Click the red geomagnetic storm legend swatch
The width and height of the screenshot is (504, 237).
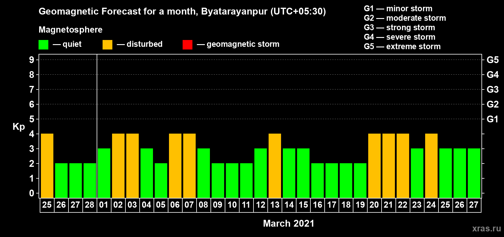pos(187,45)
